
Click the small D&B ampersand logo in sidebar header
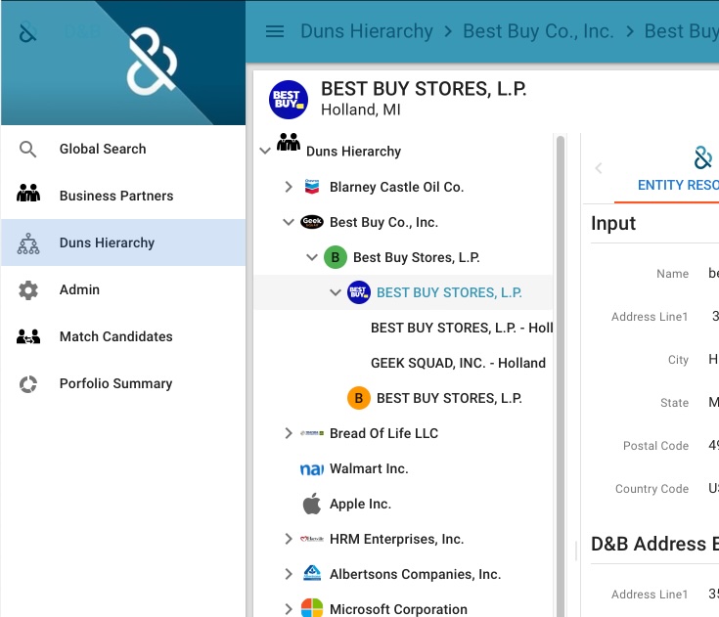point(27,32)
